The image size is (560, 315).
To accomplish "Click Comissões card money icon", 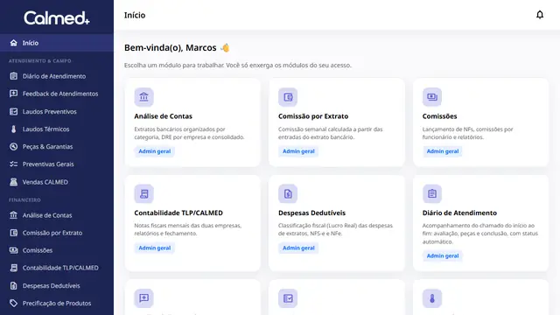I will pyautogui.click(x=432, y=97).
